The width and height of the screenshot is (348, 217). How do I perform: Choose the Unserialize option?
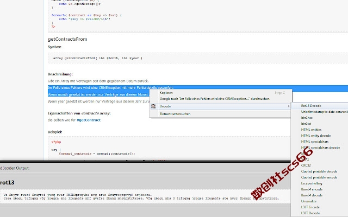(x=309, y=201)
